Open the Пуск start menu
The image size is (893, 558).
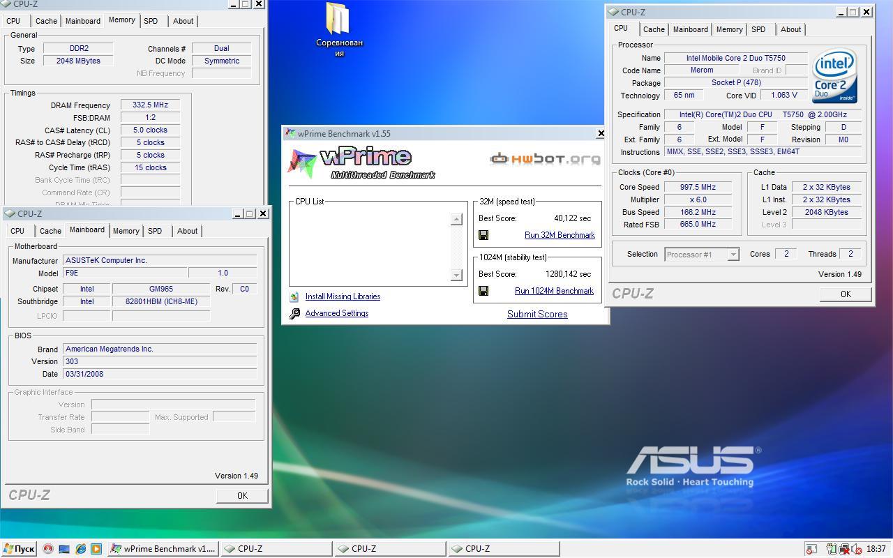19,549
